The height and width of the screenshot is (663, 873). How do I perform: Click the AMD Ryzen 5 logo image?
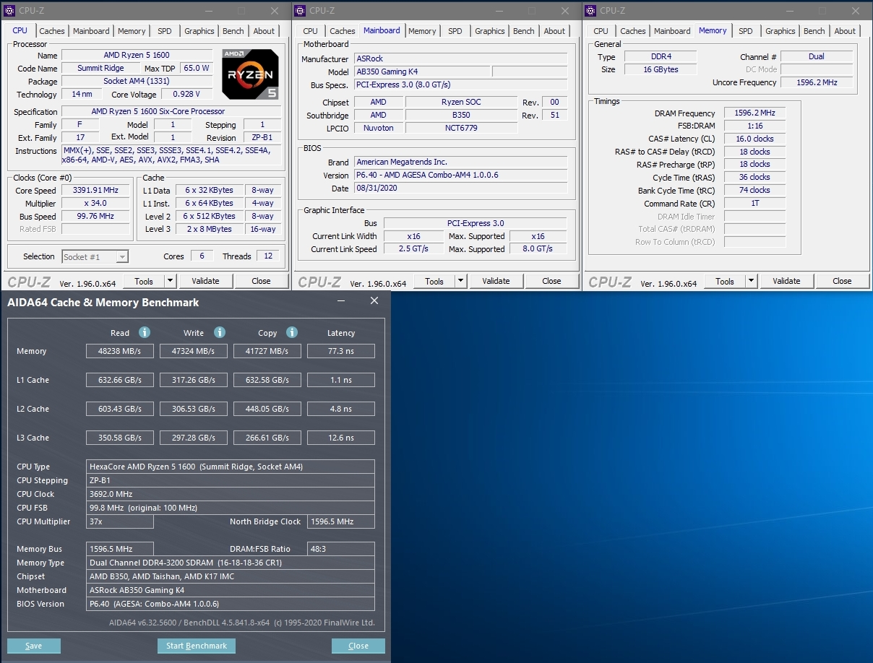point(250,74)
